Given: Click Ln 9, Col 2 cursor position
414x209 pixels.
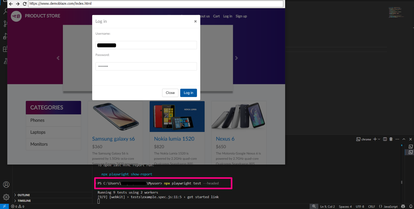Looking at the screenshot, I should 328,206.
